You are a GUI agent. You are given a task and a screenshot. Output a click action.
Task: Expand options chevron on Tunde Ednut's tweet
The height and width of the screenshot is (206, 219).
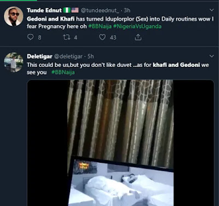tap(211, 10)
